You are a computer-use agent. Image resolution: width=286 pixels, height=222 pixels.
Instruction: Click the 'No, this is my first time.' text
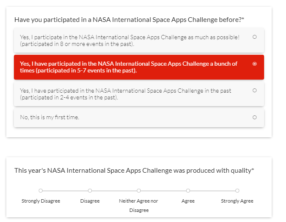tap(50, 118)
